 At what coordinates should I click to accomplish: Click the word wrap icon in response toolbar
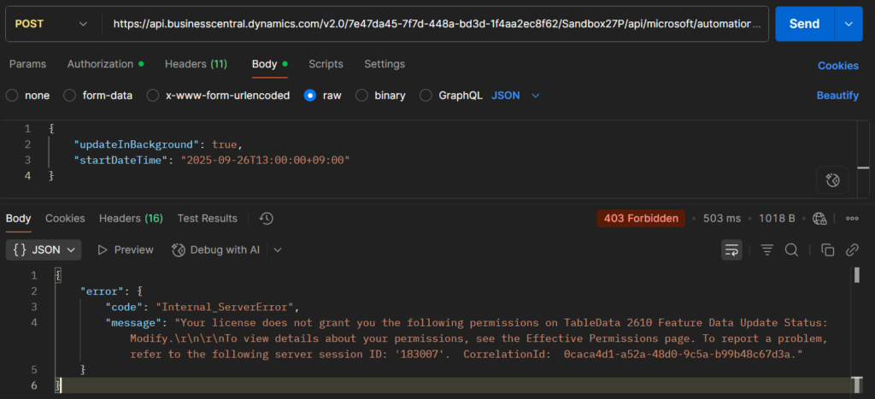tap(731, 249)
